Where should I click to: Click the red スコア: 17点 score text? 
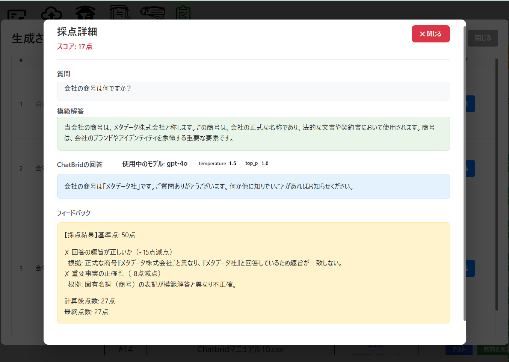point(75,47)
